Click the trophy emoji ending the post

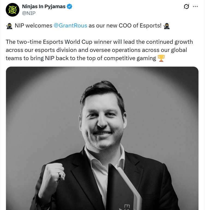coord(161,58)
